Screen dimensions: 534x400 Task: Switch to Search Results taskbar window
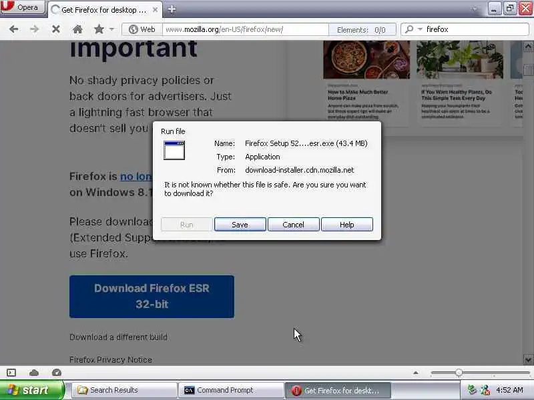[124, 390]
